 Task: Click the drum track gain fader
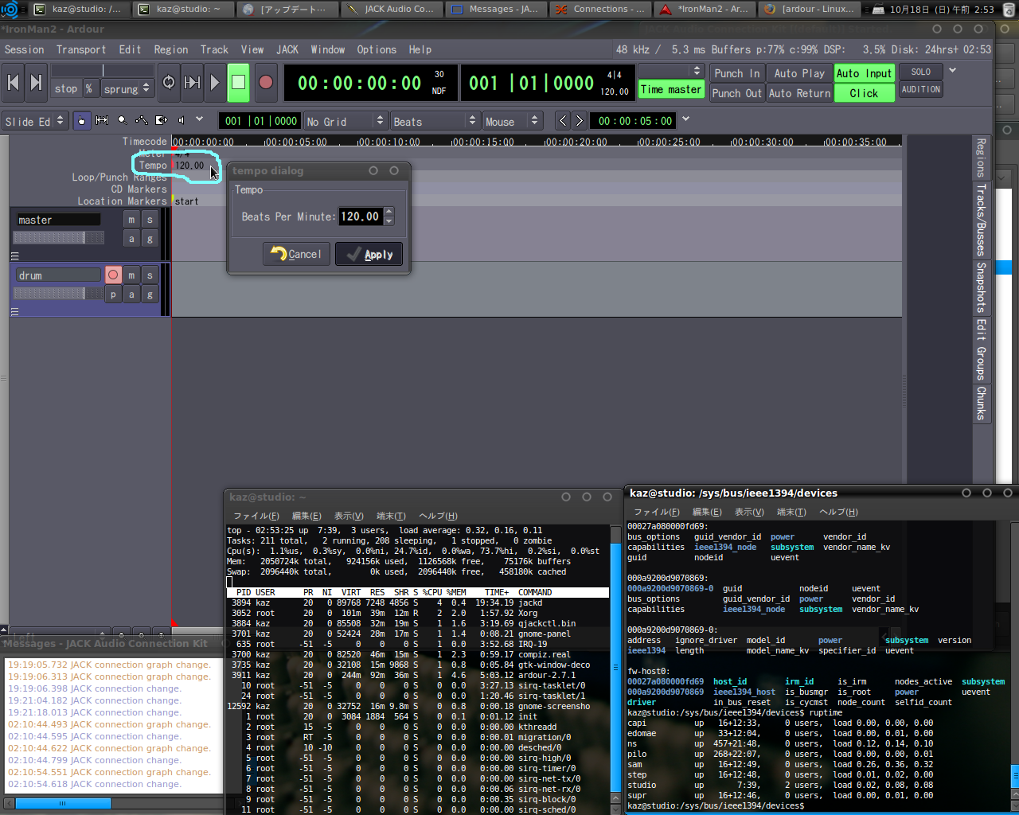(60, 294)
